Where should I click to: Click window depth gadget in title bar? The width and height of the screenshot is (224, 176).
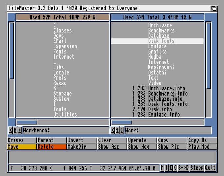pyautogui.click(x=214, y=8)
